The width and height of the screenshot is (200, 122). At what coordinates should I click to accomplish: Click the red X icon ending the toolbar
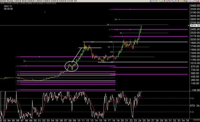click(x=197, y=1)
